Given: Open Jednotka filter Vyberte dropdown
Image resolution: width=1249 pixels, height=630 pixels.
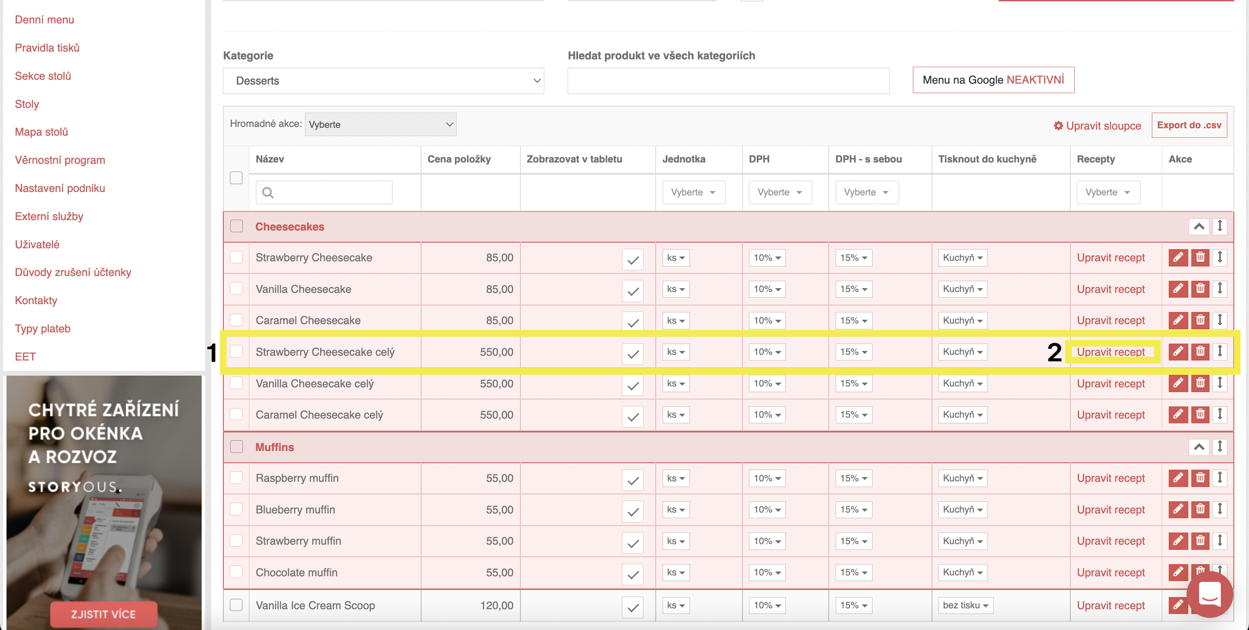Looking at the screenshot, I should click(x=694, y=192).
